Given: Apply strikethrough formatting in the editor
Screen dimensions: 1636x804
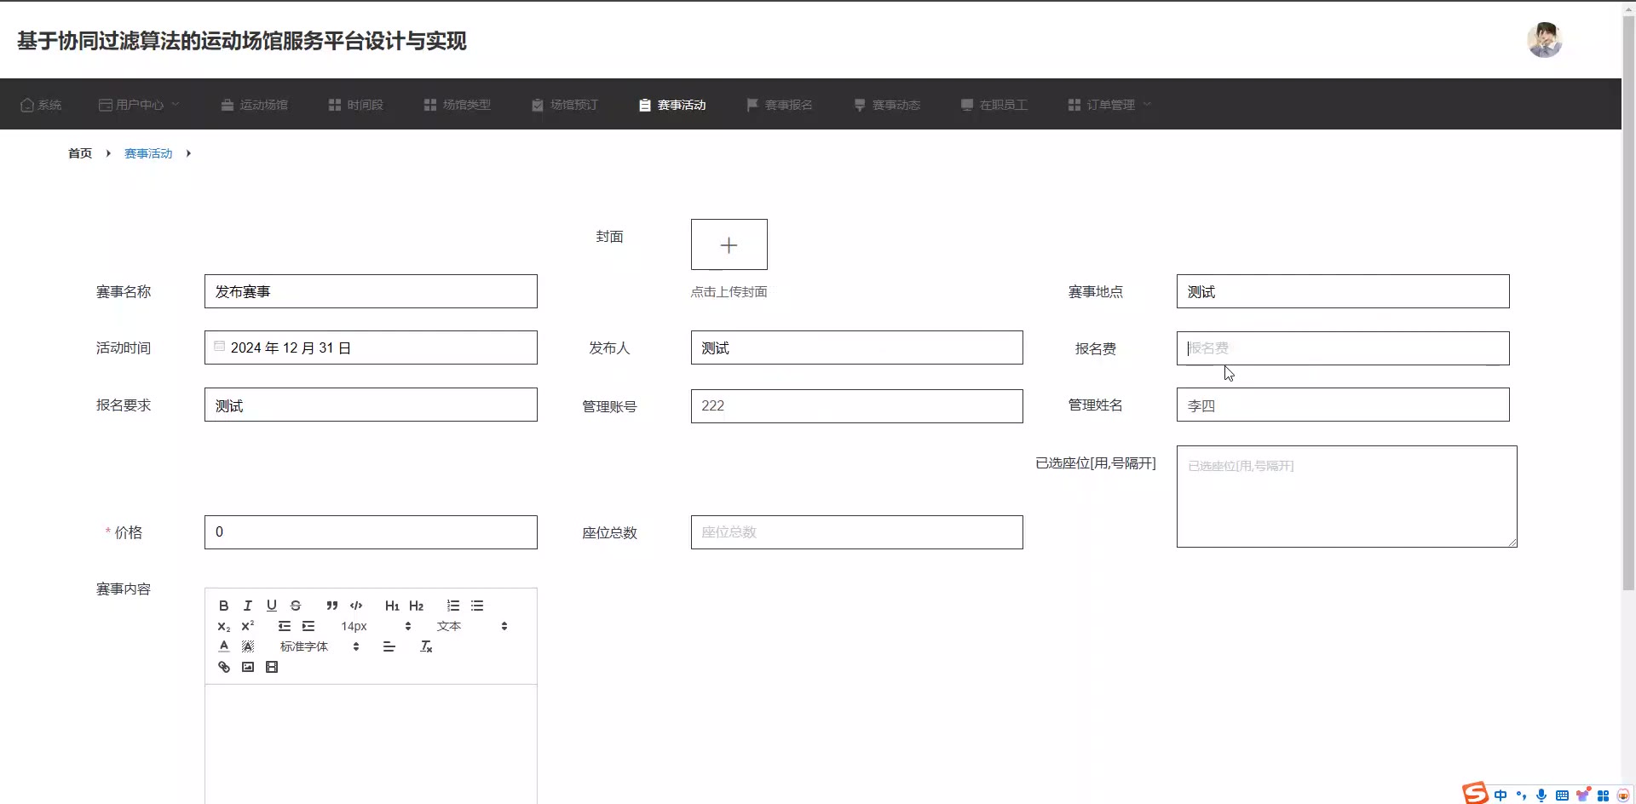Looking at the screenshot, I should coord(295,606).
